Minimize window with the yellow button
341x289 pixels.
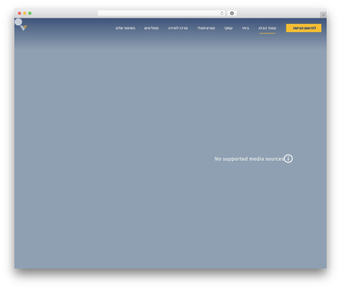coord(25,13)
